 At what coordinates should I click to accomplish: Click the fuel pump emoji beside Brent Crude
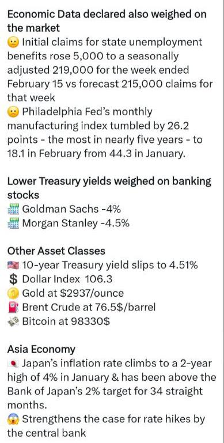[13, 307]
